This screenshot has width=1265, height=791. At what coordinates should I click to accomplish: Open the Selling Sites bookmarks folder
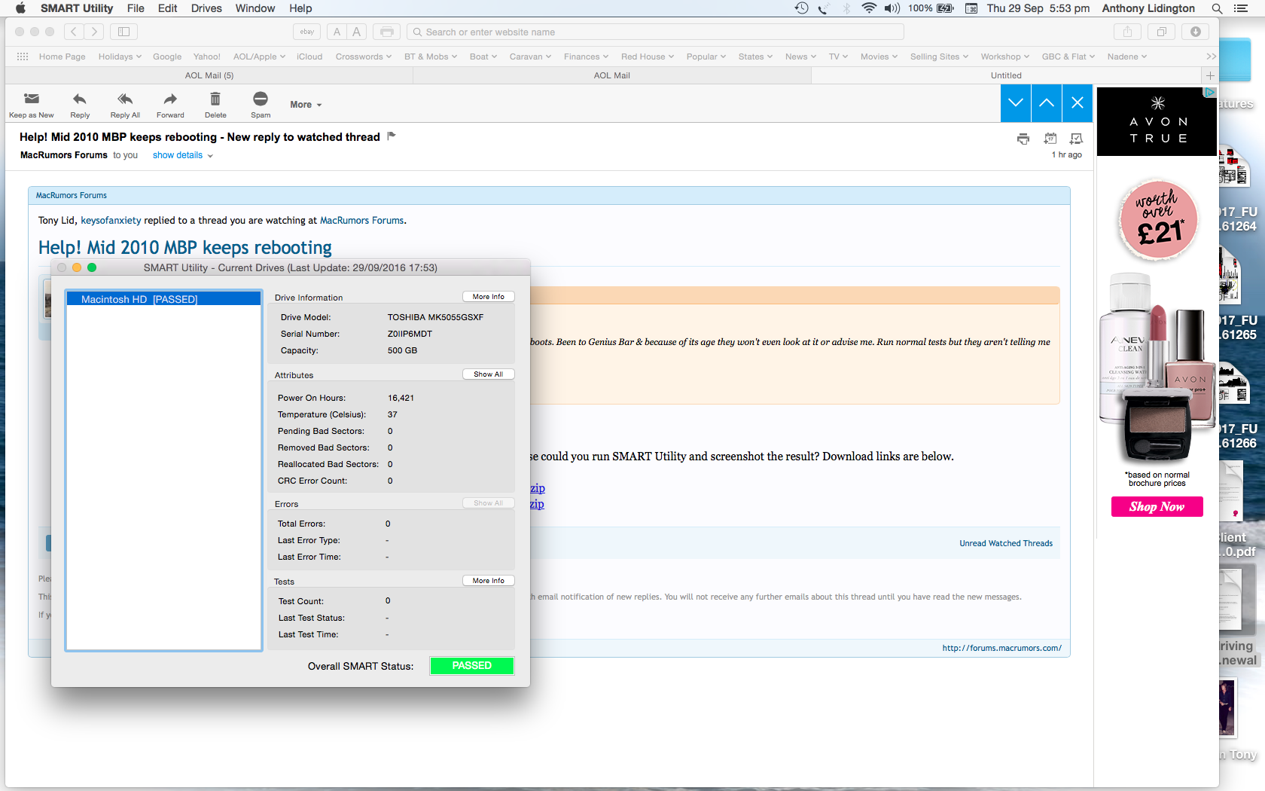click(x=939, y=56)
